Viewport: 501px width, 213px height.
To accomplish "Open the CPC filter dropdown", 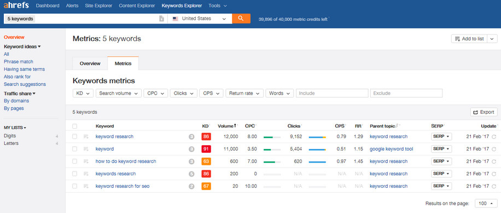I will 155,93.
